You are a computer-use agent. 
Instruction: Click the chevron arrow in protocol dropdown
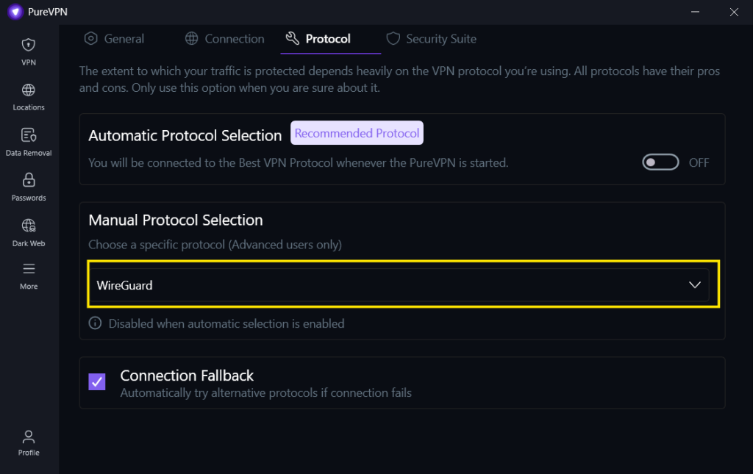pyautogui.click(x=694, y=285)
